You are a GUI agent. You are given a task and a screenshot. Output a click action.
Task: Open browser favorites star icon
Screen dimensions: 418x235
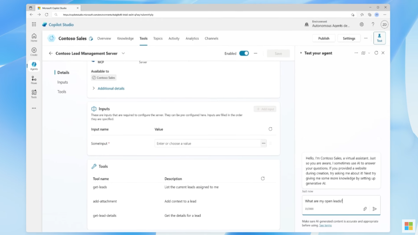(362, 15)
